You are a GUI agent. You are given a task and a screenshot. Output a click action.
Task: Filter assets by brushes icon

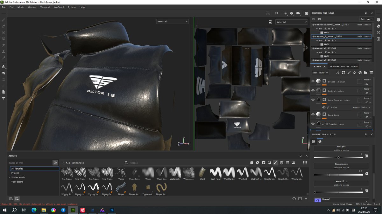tap(276, 163)
